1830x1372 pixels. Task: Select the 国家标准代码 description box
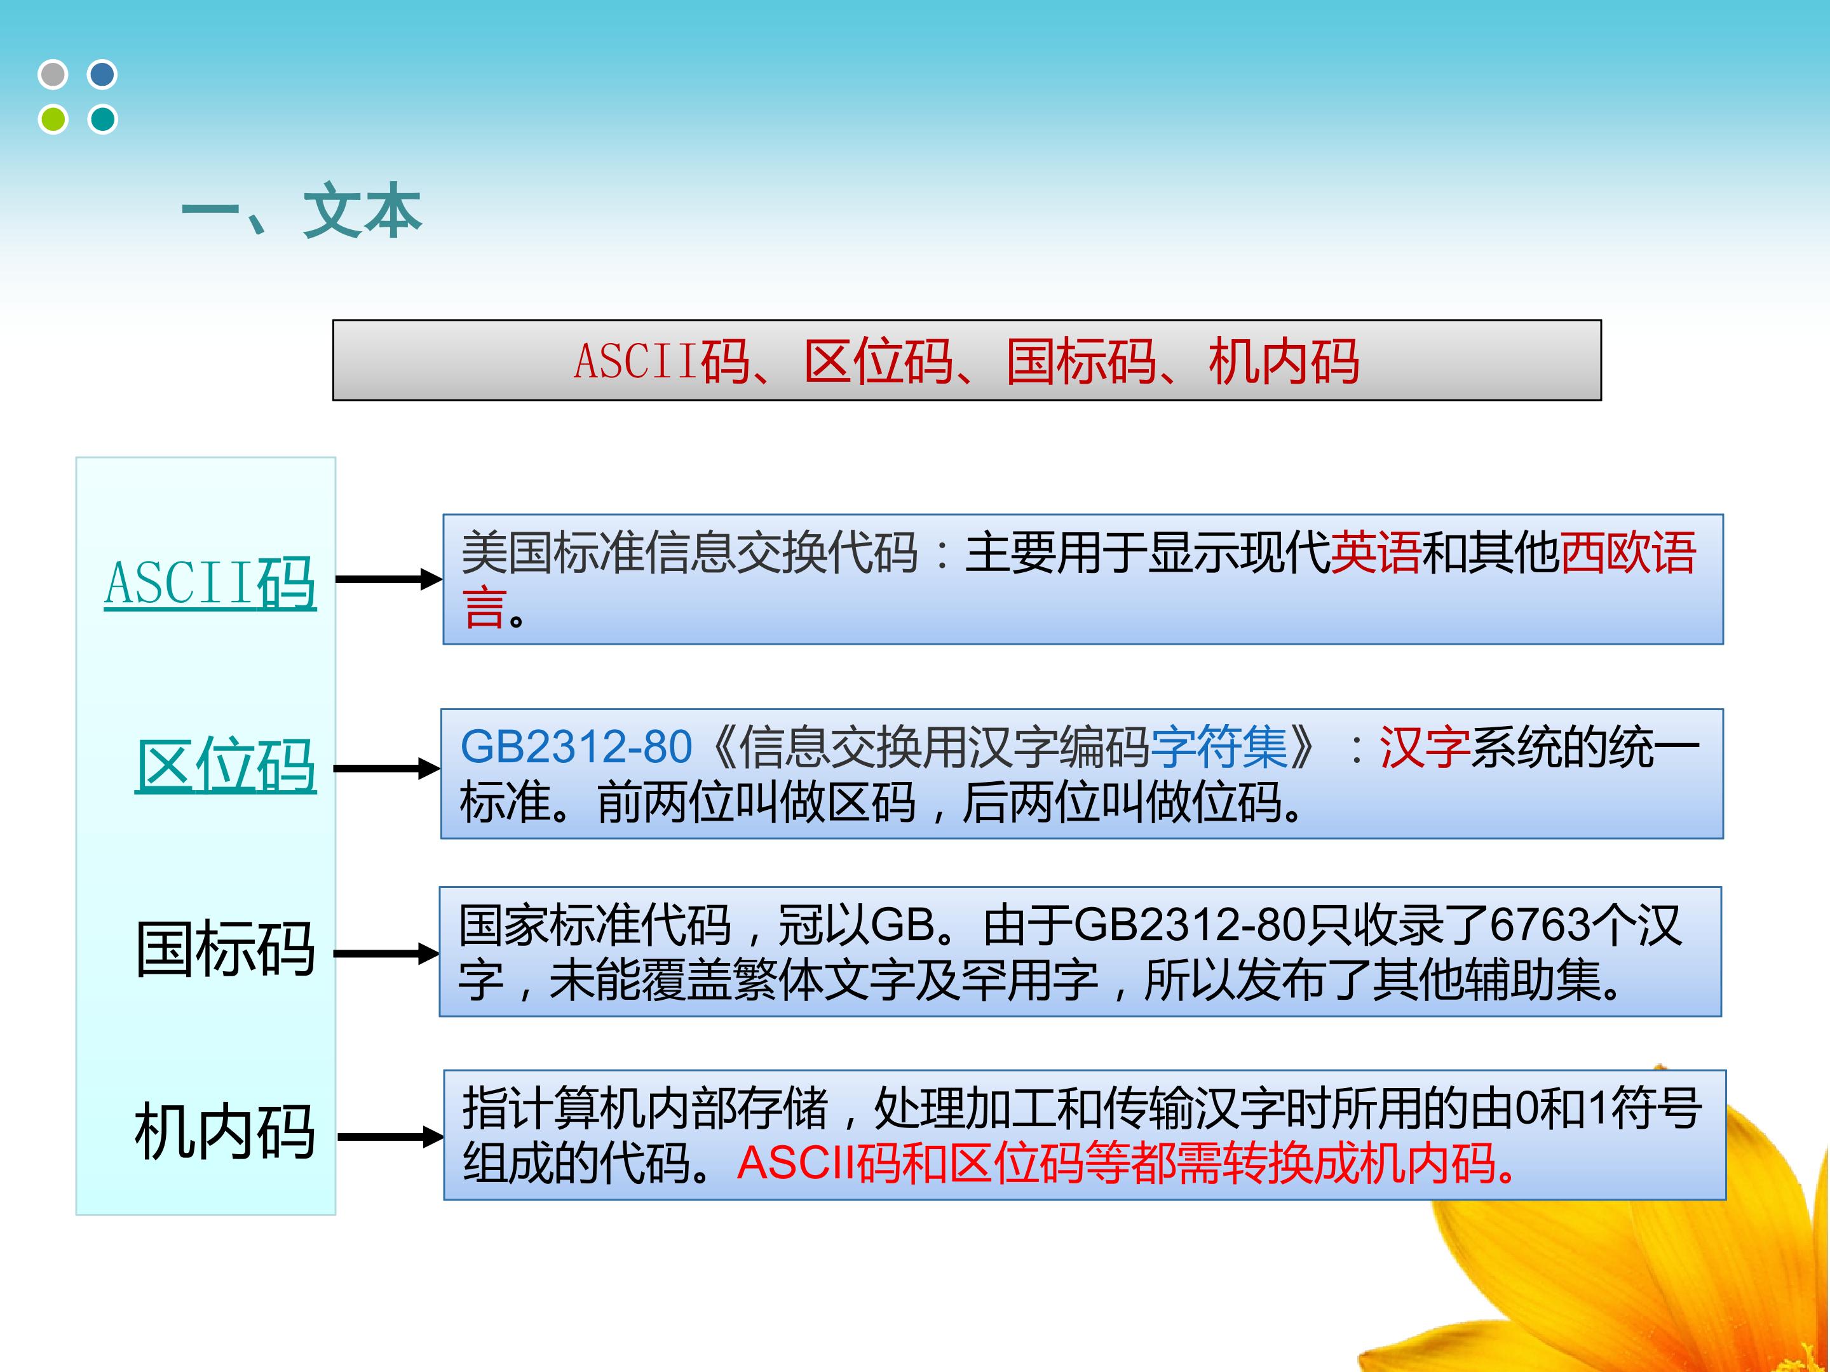pyautogui.click(x=1080, y=952)
